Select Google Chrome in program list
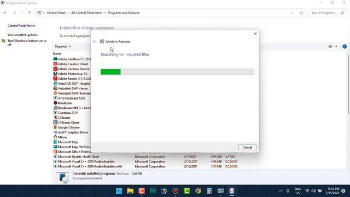Image resolution: width=350 pixels, height=197 pixels. click(69, 128)
